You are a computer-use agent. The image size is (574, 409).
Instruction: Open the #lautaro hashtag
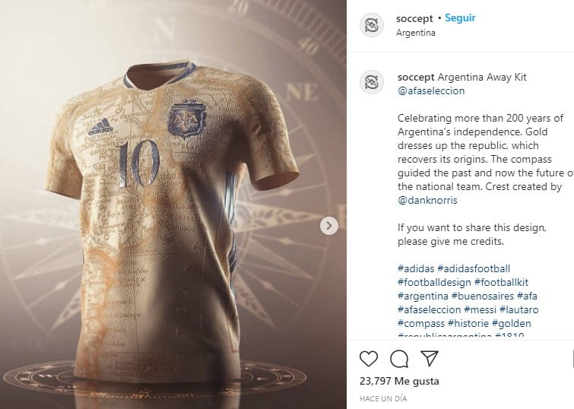519,309
